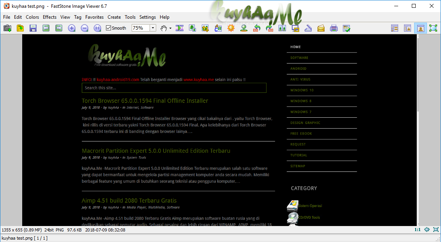The height and width of the screenshot is (242, 441).
Task: Click the 'kuyhaa test.png [ 1 / 1 ]' status text
Action: pyautogui.click(x=25, y=238)
